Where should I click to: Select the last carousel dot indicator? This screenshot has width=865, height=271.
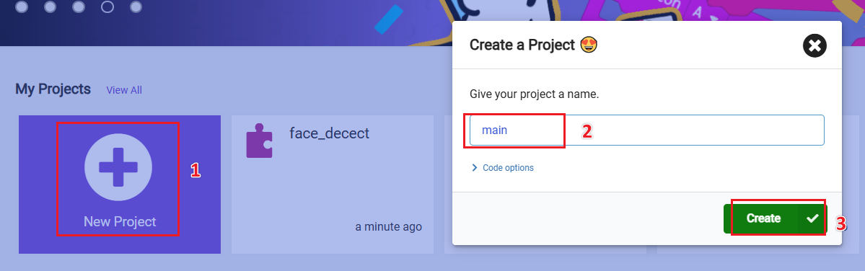[136, 7]
